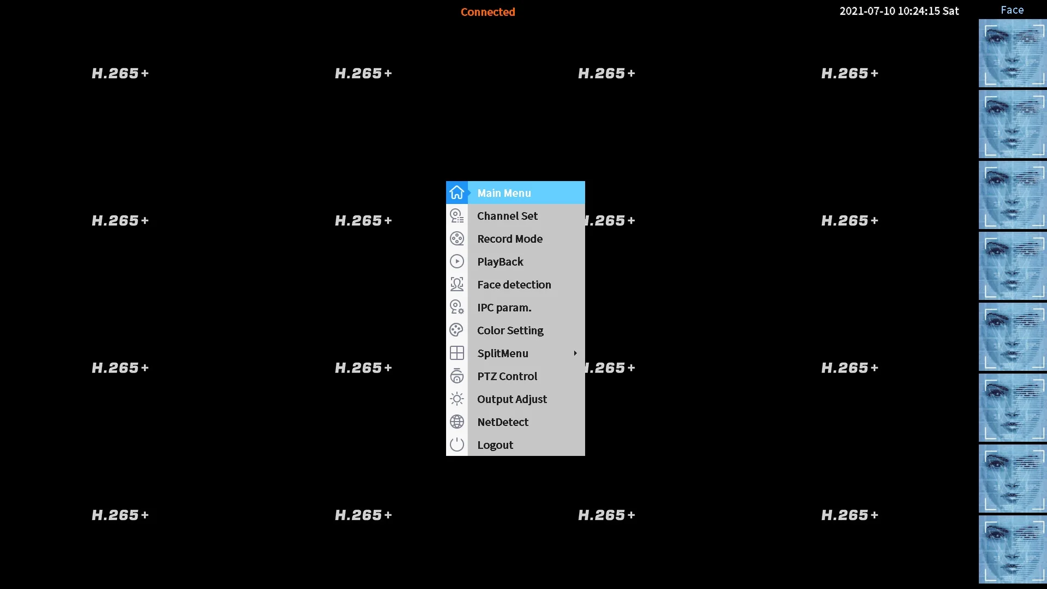Click the Record Mode icon
Image resolution: width=1047 pixels, height=589 pixels.
(x=456, y=238)
